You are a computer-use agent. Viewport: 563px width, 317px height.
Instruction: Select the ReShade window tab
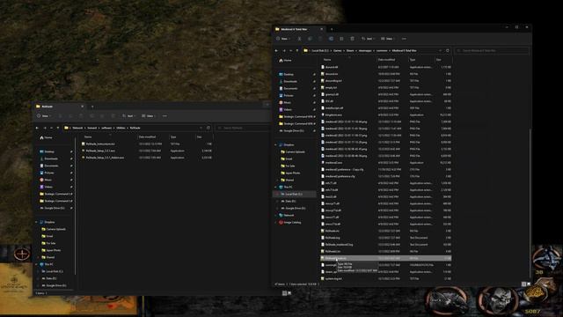coord(60,107)
